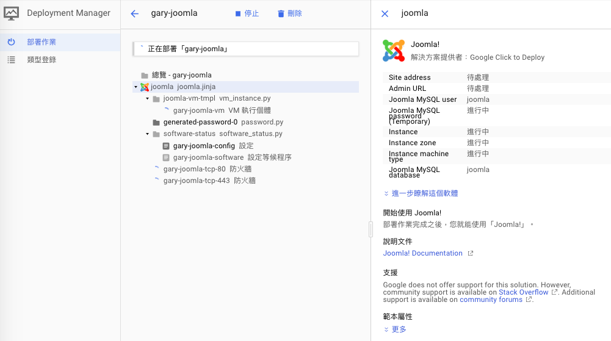Viewport: 611px width, 341px height.
Task: Click the Admin URL 待處理 value
Action: coord(478,88)
